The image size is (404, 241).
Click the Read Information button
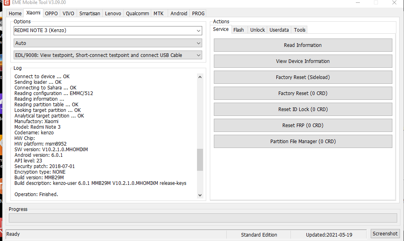(x=303, y=45)
